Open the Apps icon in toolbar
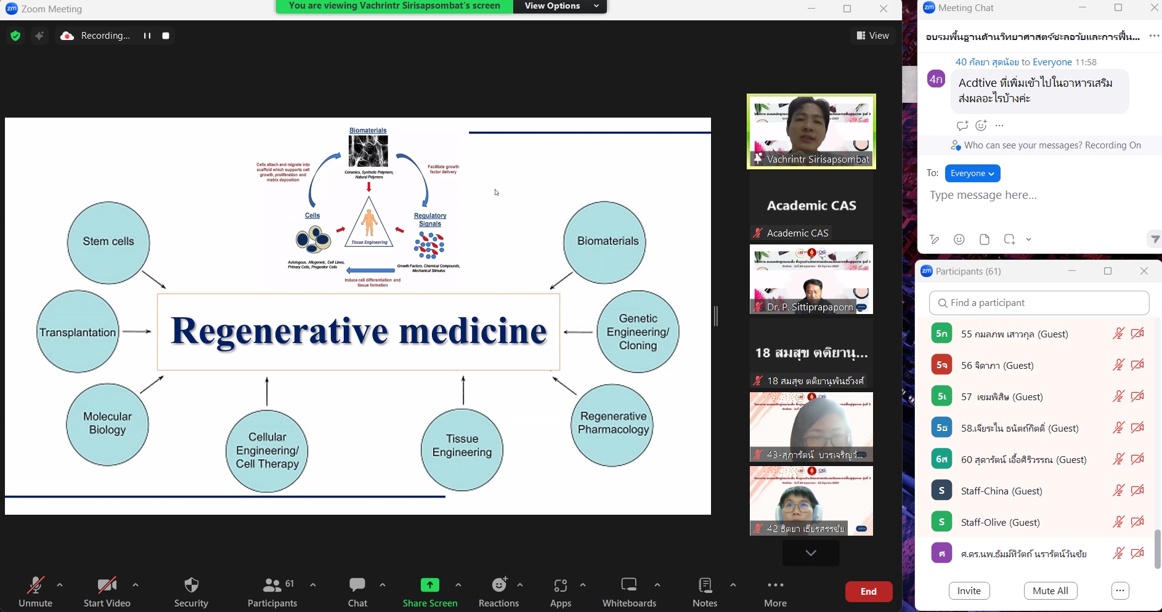The image size is (1162, 612). 560,586
